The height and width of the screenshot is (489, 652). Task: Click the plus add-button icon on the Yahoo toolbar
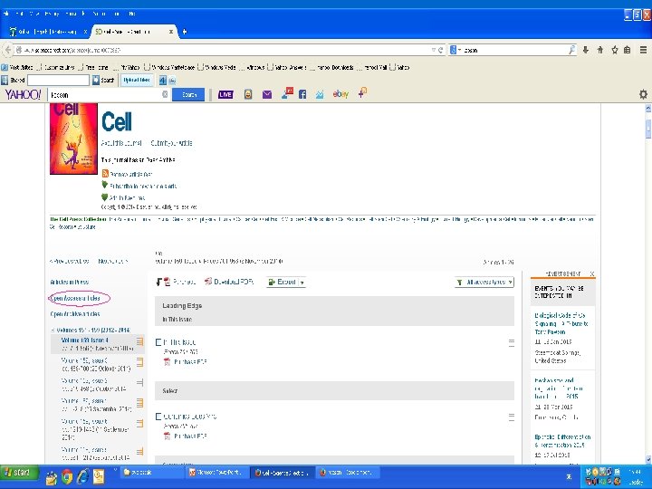tap(362, 92)
